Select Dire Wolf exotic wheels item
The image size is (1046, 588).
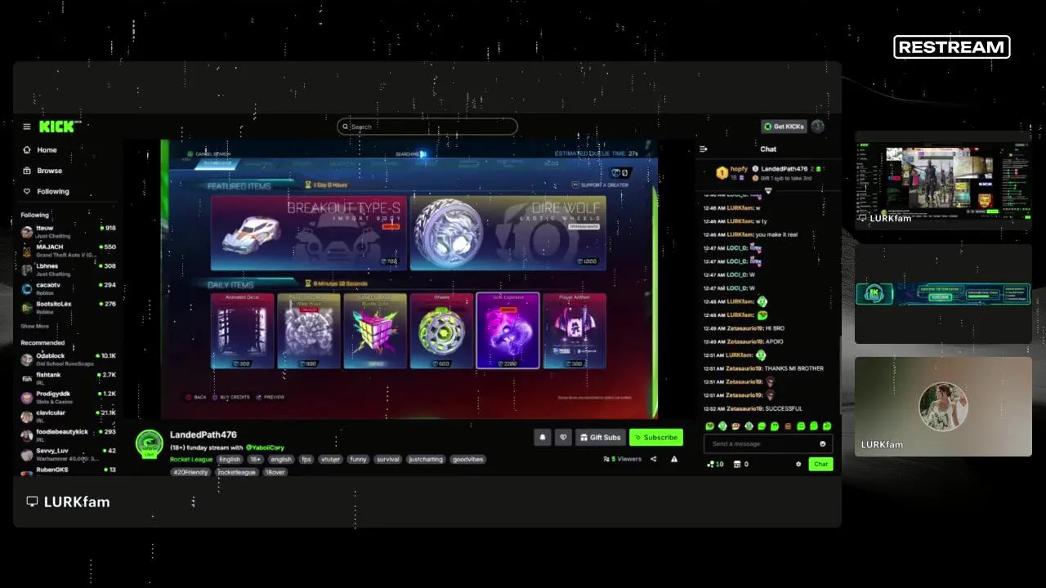pyautogui.click(x=508, y=234)
